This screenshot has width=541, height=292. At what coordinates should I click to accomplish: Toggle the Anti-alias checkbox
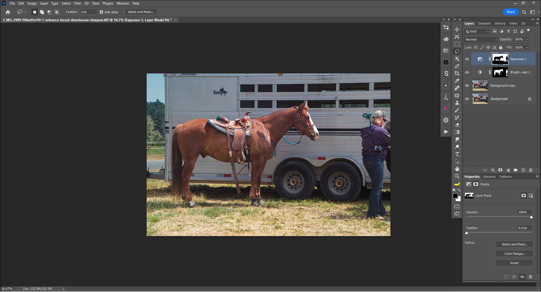[x=101, y=12]
